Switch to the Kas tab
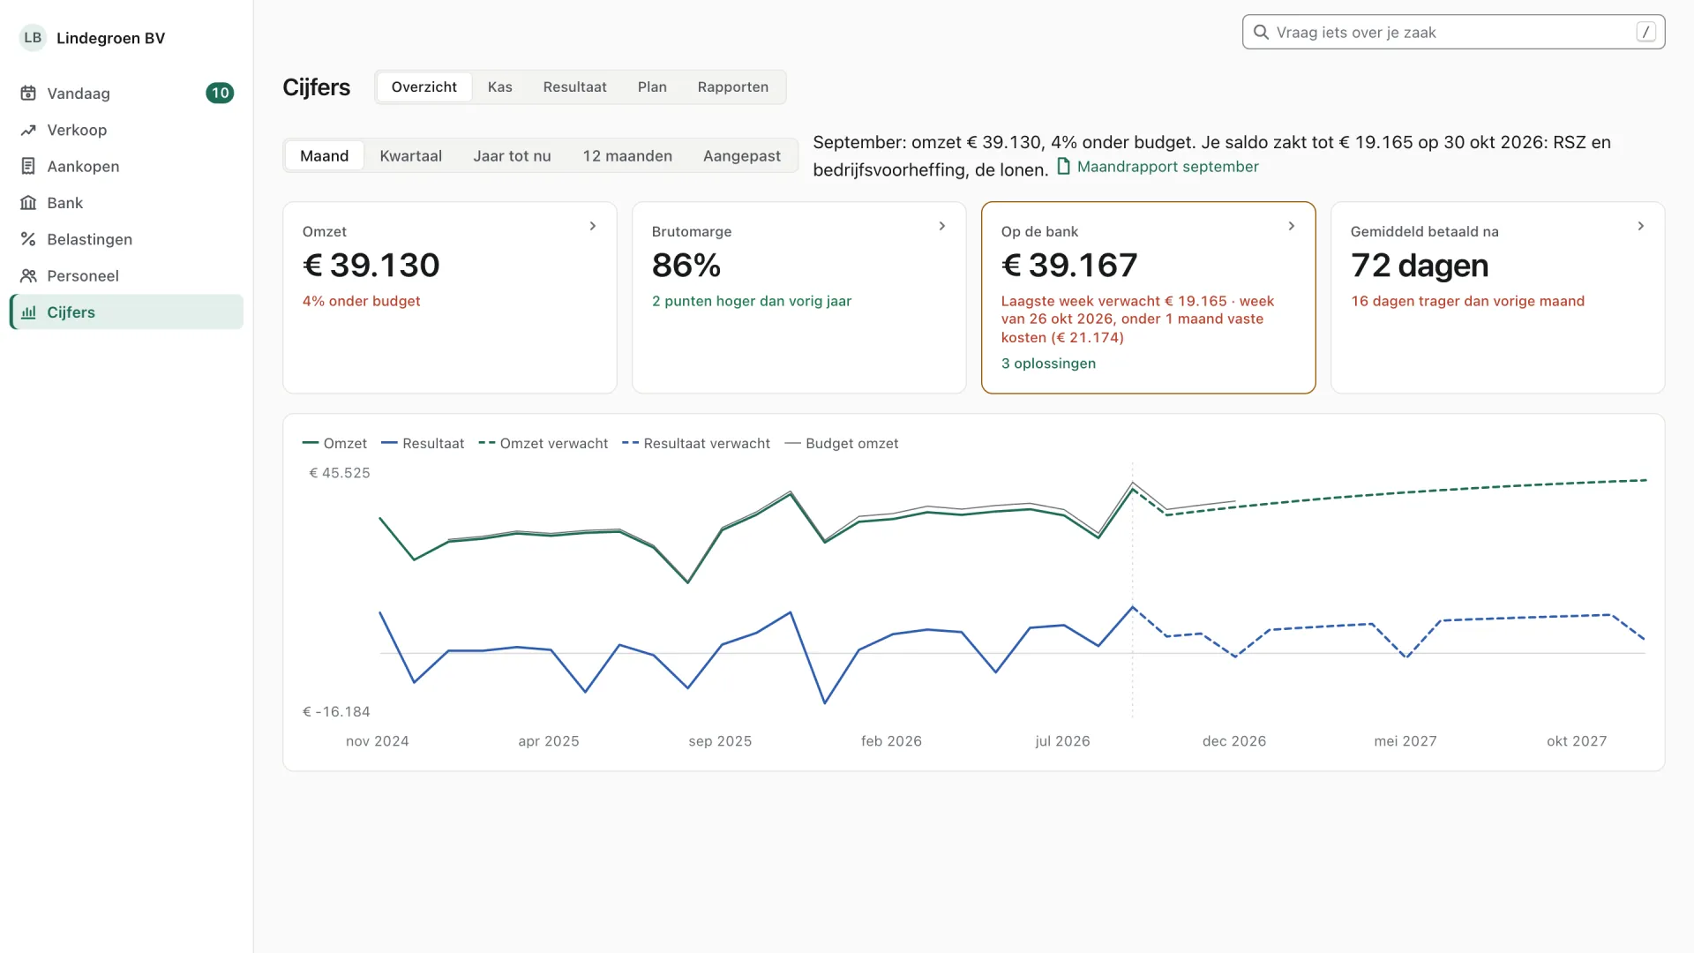 (x=499, y=87)
